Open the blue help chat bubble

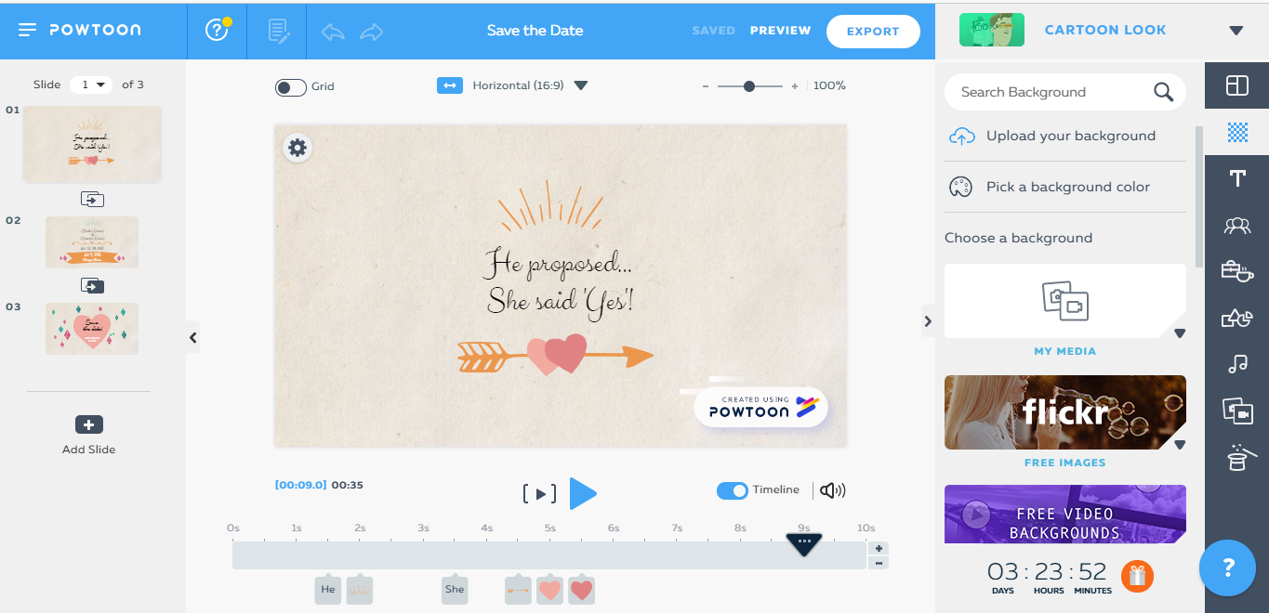[1227, 567]
